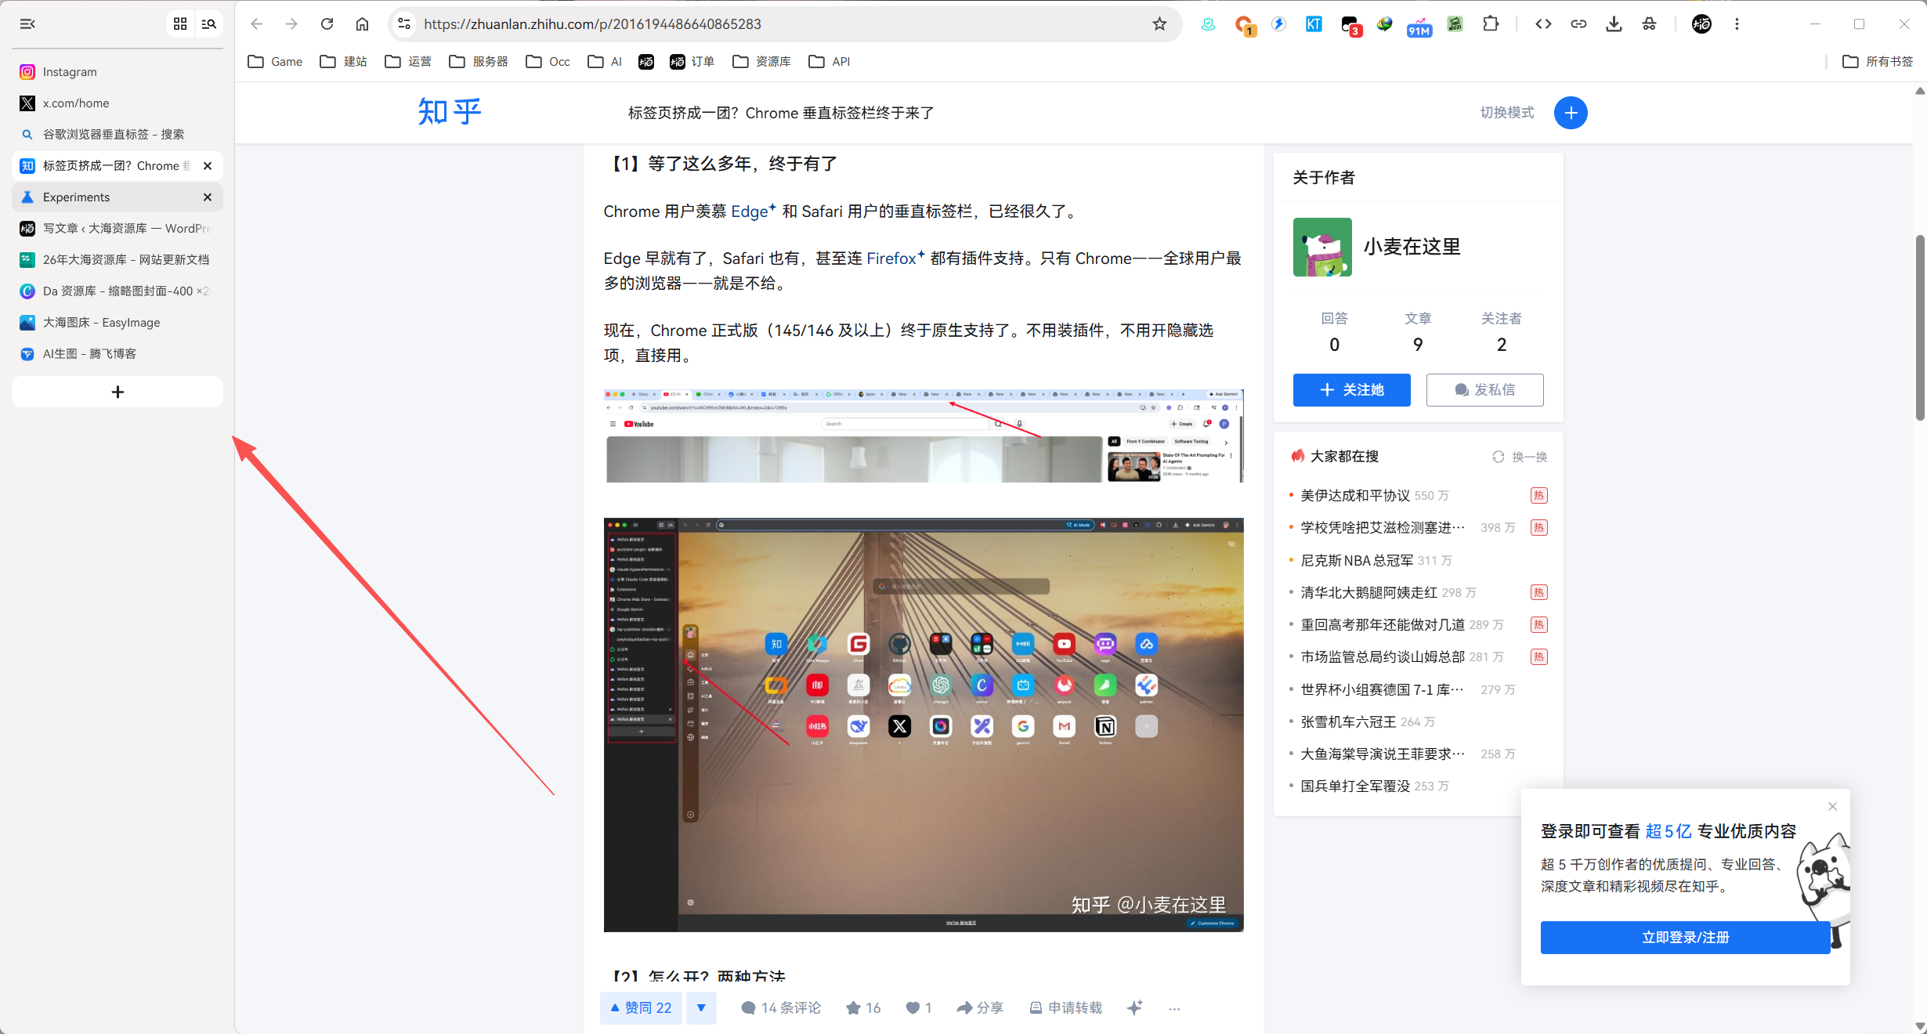Open the Downloads icon

coord(1614,24)
